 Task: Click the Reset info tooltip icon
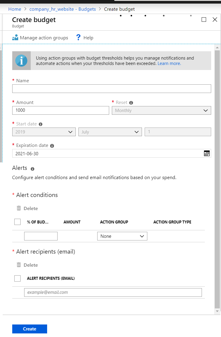tap(131, 103)
